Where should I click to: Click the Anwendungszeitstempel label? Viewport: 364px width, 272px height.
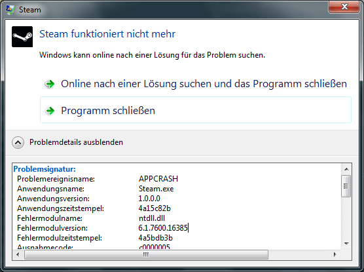click(x=60, y=208)
